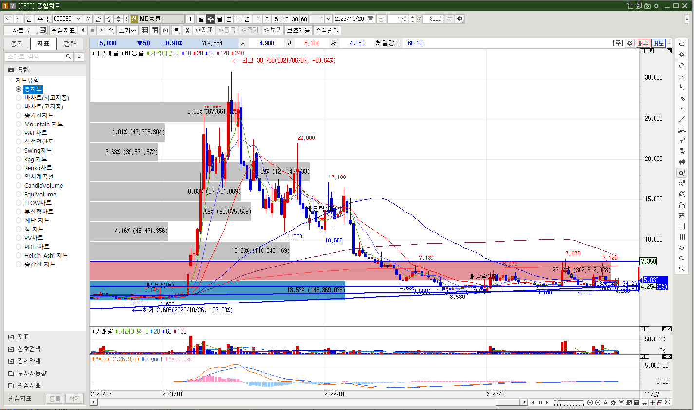Select the P&F차트 radio option
The image size is (694, 410).
click(x=19, y=133)
